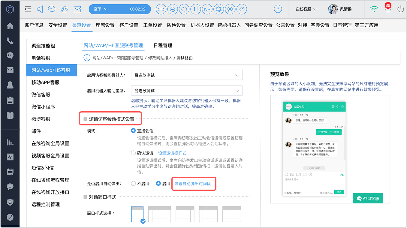Open the clipboard ticket icon in the left sidebar
The width and height of the screenshot is (407, 228).
tap(10, 100)
